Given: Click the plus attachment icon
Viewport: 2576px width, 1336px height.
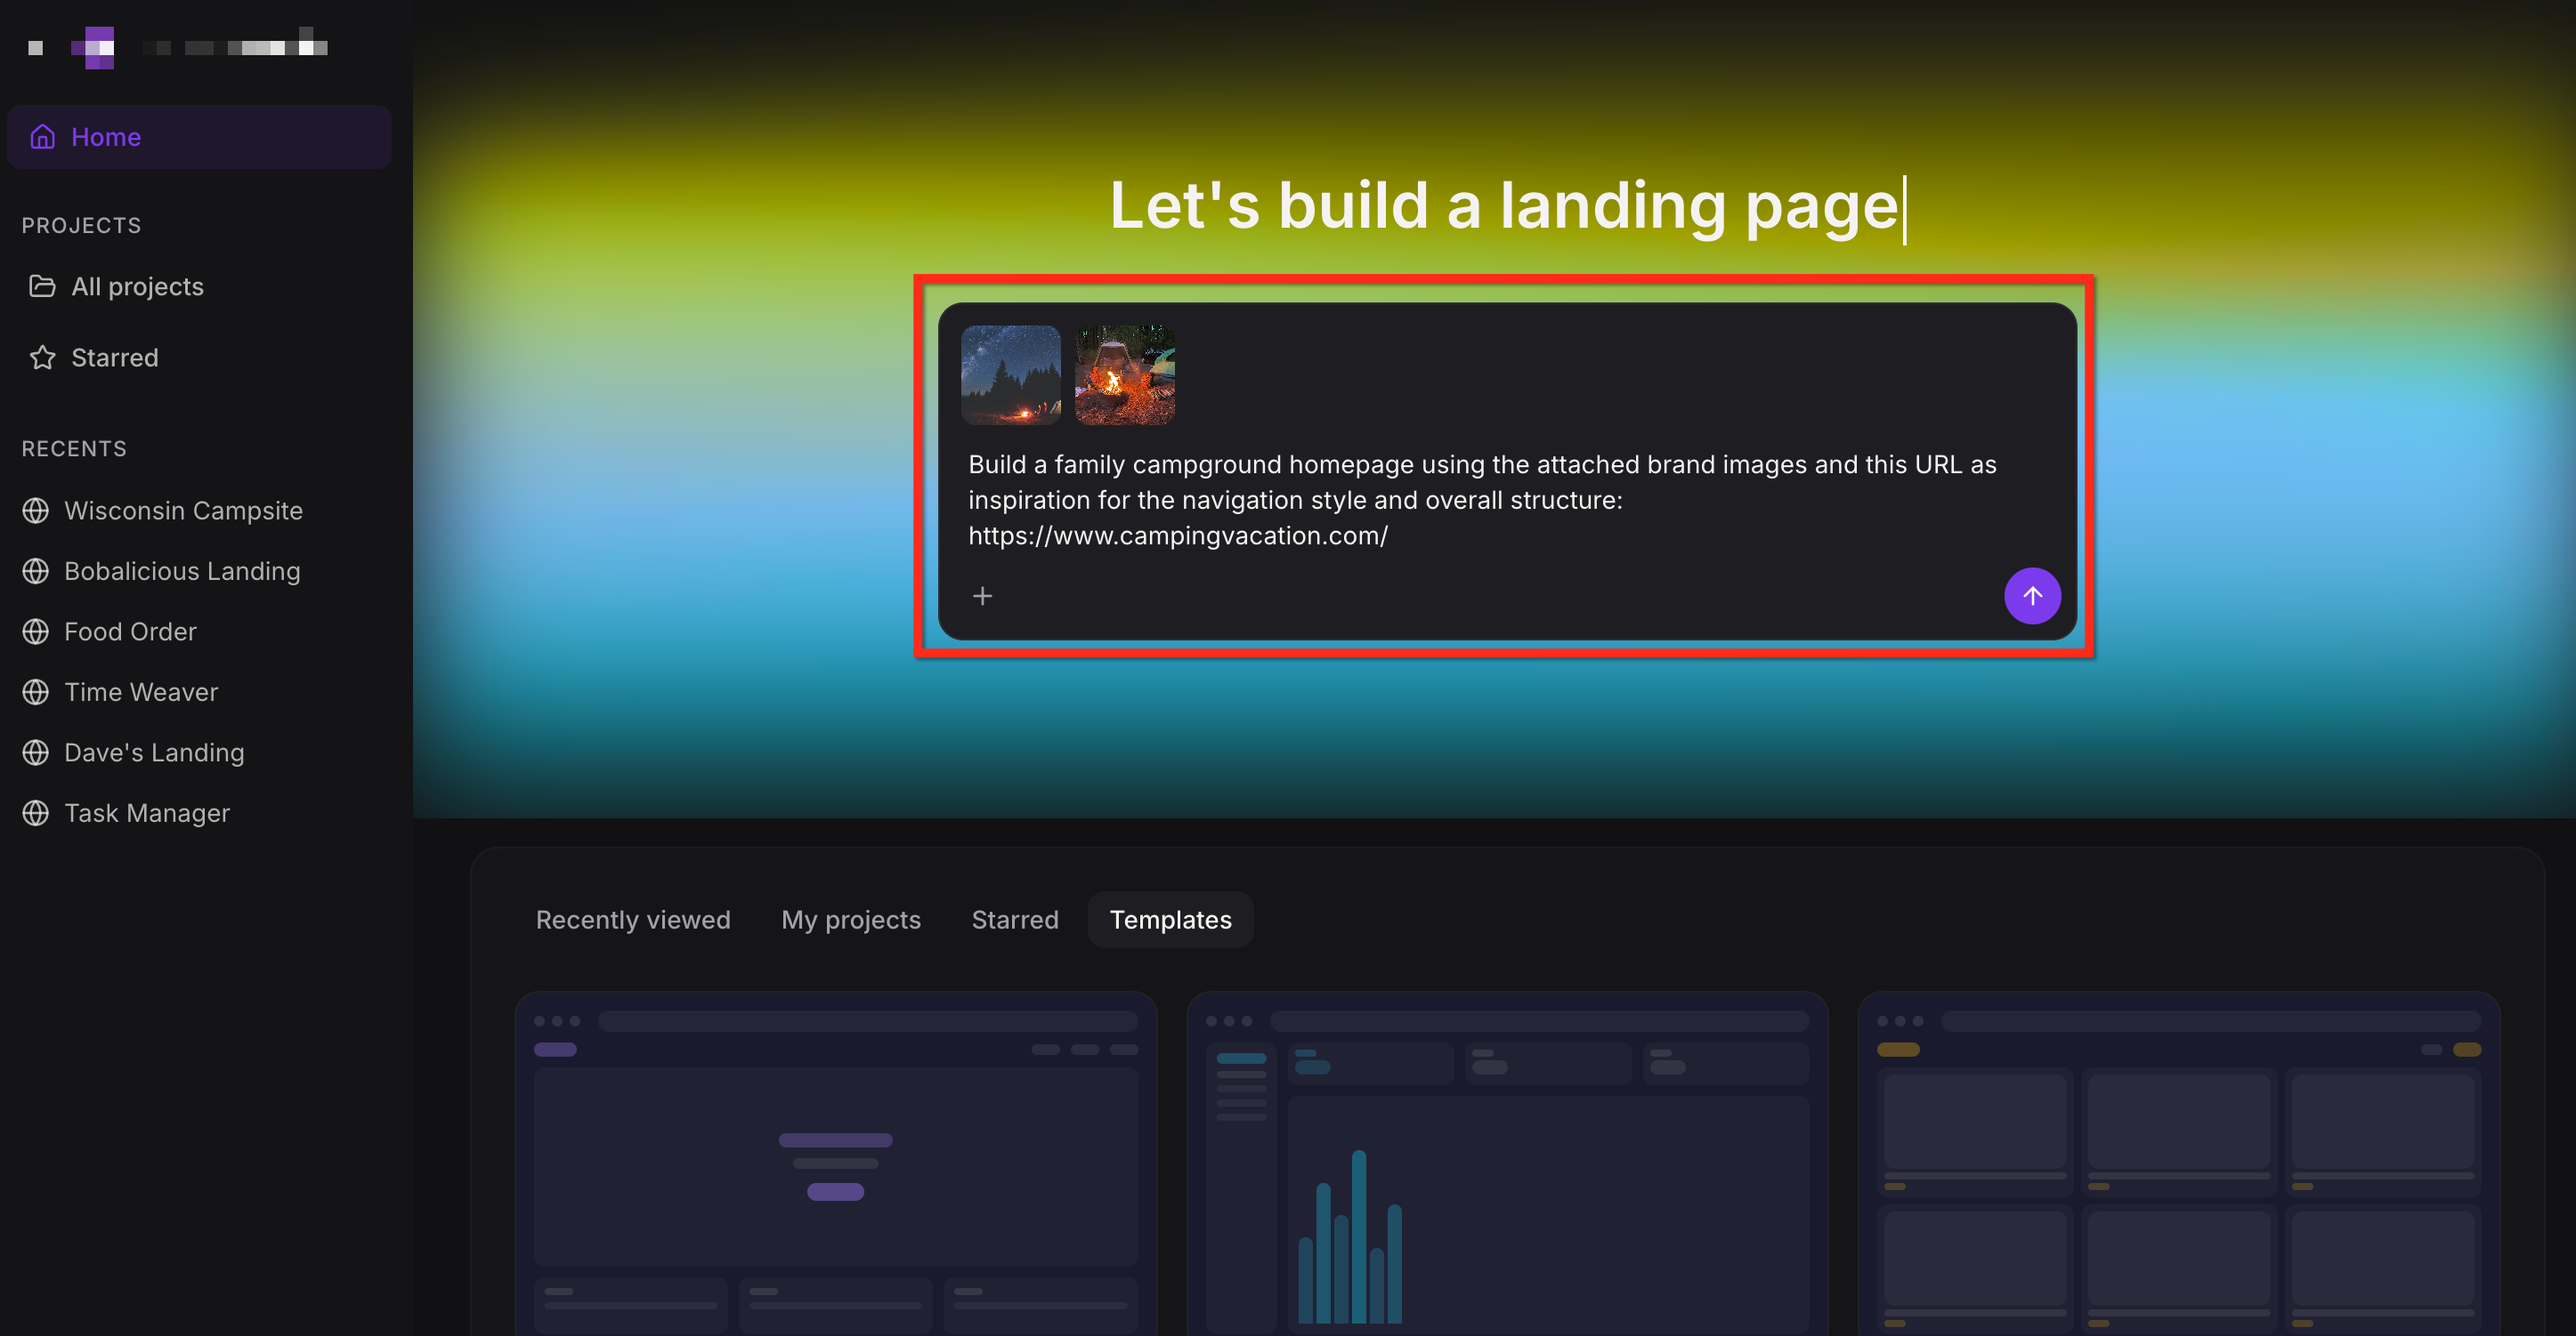Looking at the screenshot, I should coord(982,596).
